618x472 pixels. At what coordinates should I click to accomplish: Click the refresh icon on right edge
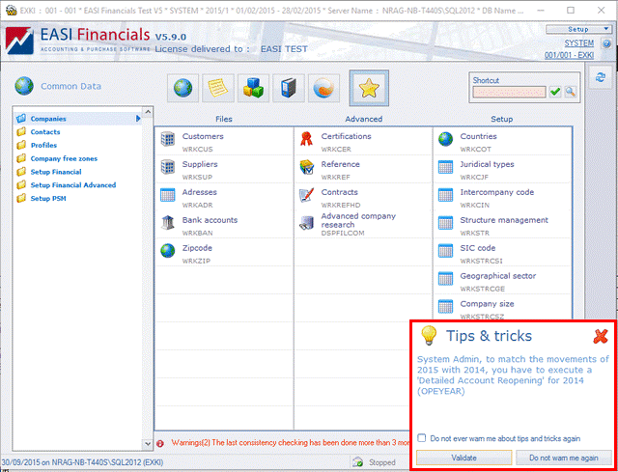click(601, 77)
